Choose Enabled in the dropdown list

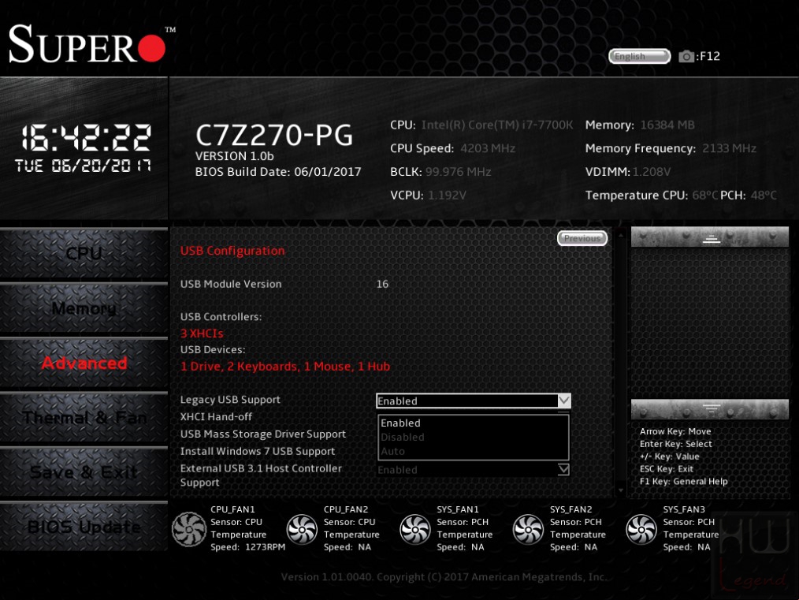point(473,423)
